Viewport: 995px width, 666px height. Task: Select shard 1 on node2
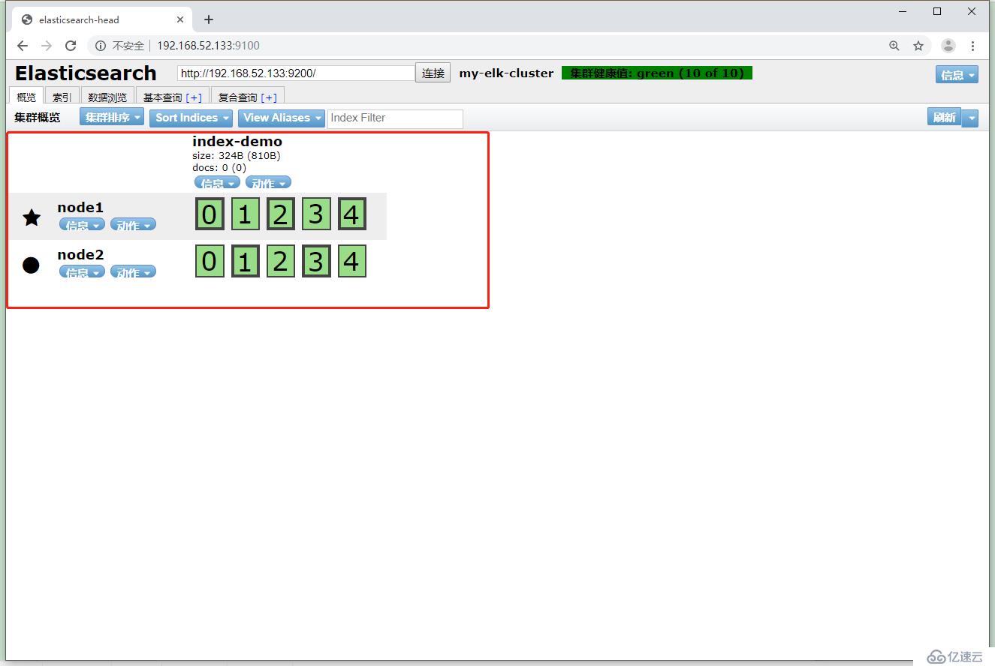(245, 262)
